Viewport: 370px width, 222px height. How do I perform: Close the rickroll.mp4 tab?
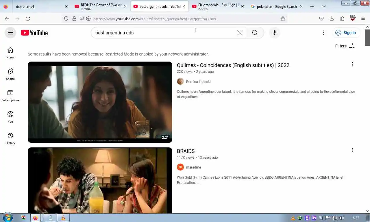66,6
